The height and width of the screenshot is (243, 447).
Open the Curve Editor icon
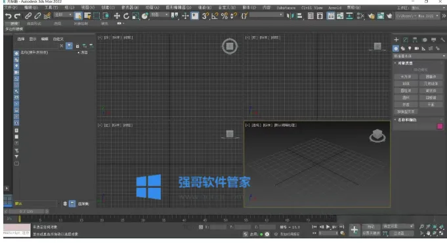tap(340, 16)
